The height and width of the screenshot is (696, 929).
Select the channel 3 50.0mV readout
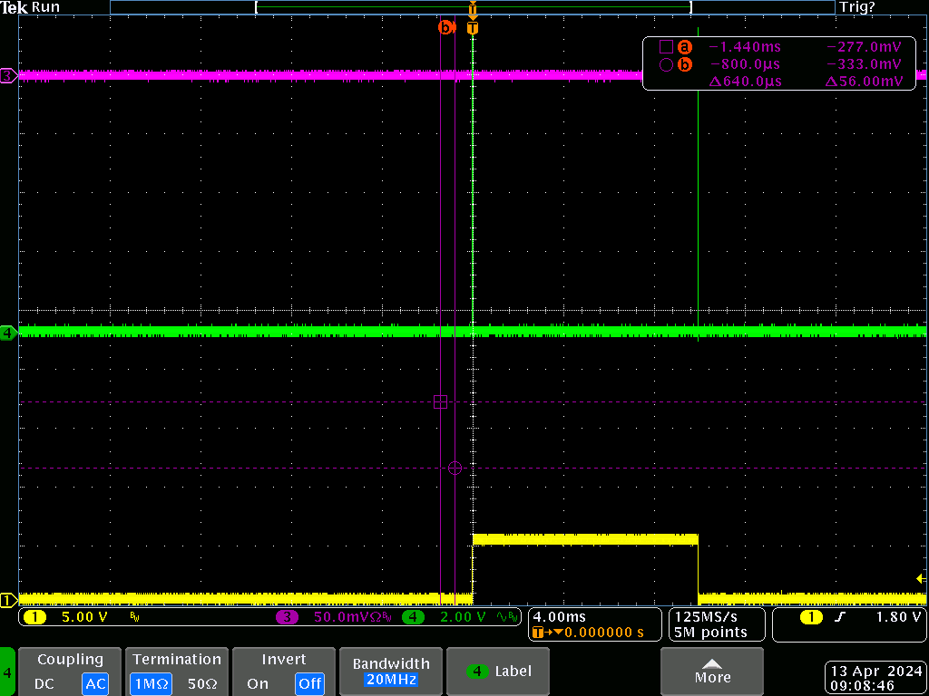click(x=336, y=616)
